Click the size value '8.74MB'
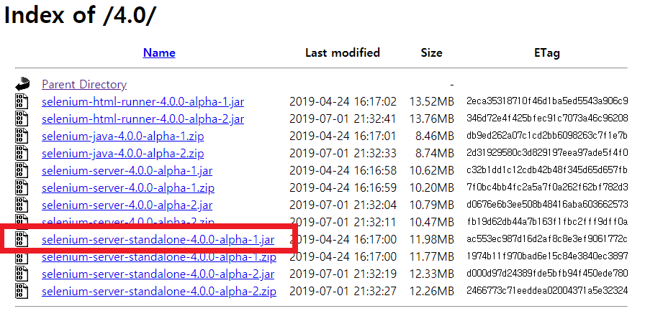 (435, 154)
